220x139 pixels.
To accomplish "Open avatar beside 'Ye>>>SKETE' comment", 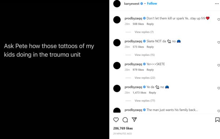I will point(117,65).
